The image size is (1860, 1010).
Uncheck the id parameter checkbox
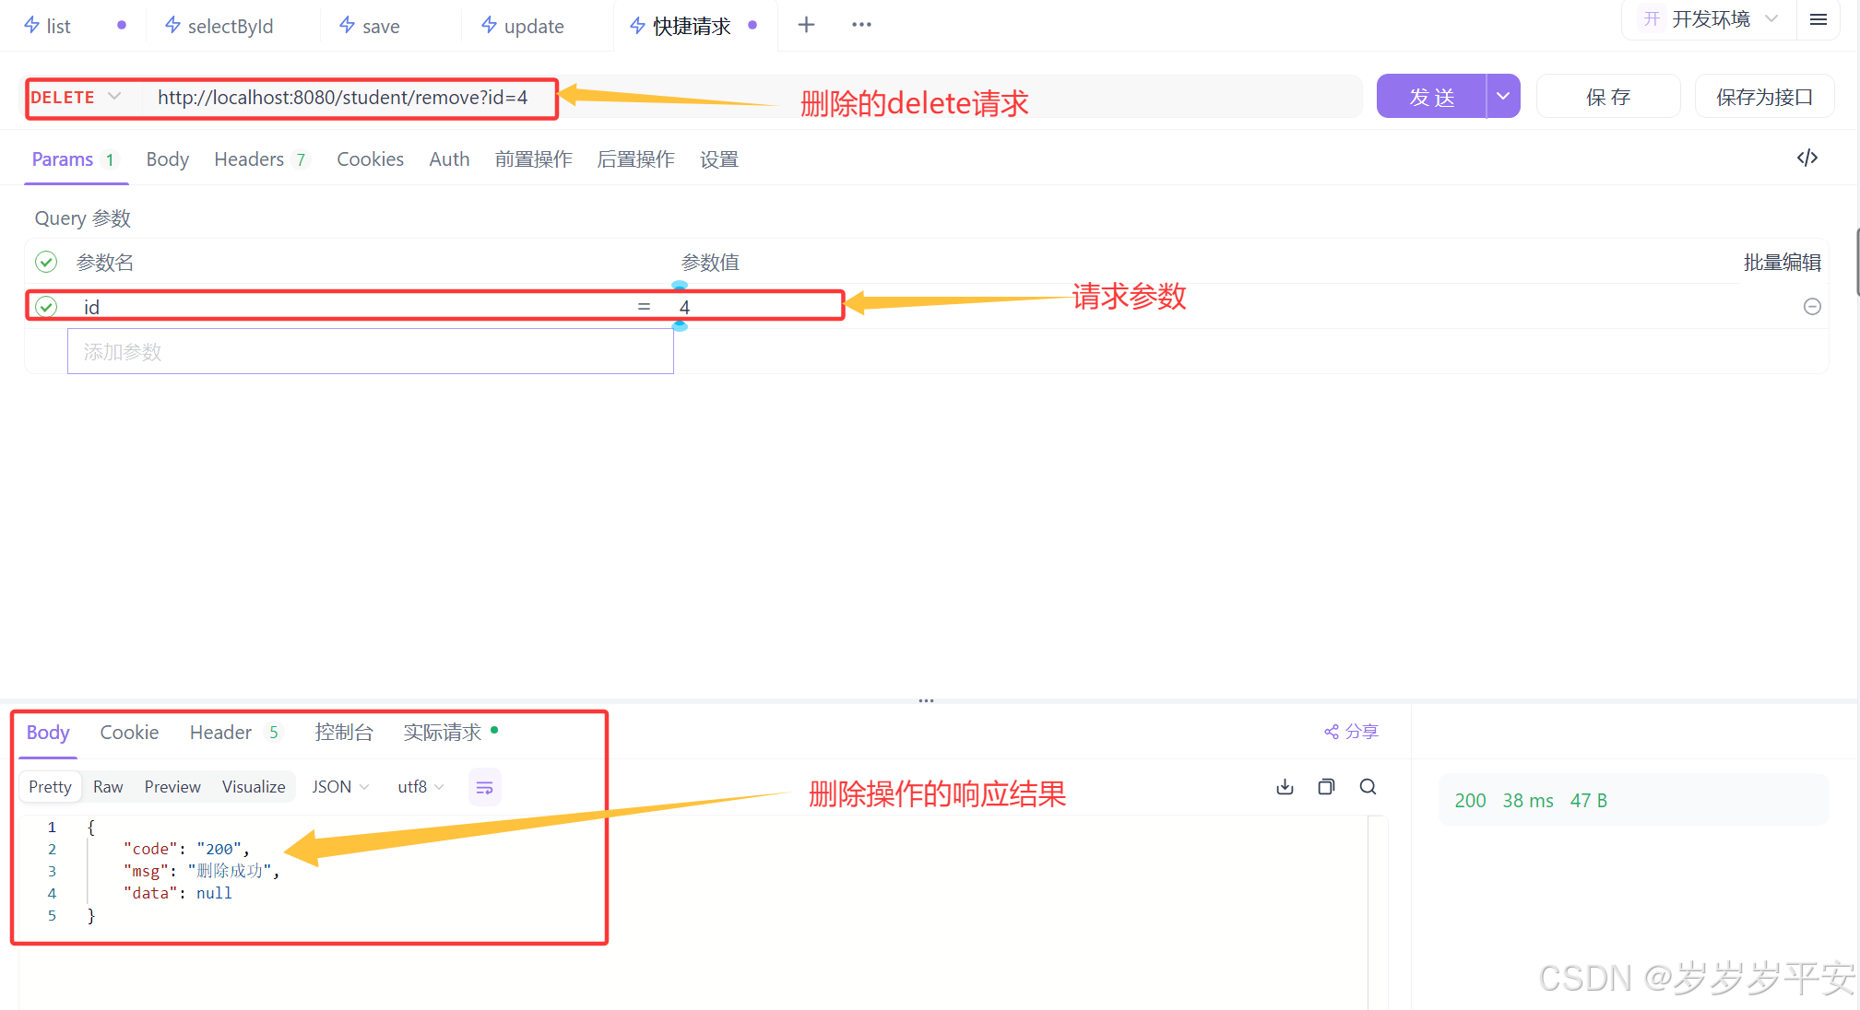(46, 306)
